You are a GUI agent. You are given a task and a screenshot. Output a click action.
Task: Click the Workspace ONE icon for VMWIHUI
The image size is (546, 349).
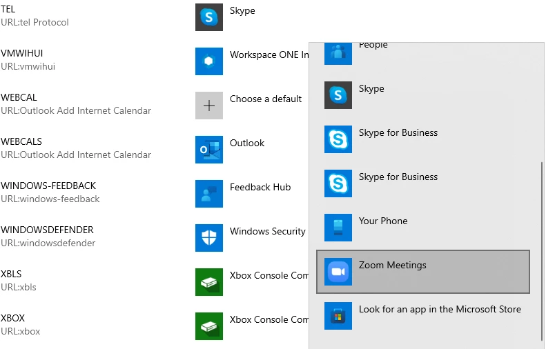pyautogui.click(x=209, y=61)
